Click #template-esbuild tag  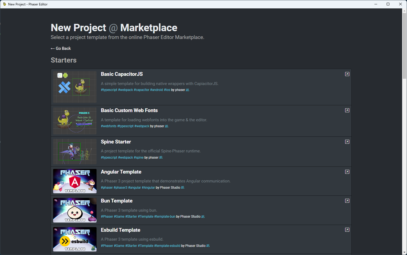click(167, 246)
